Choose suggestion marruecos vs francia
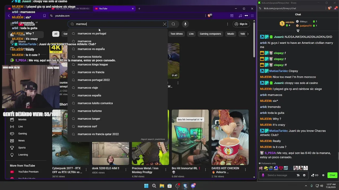This screenshot has height=190, width=339. click(118, 72)
